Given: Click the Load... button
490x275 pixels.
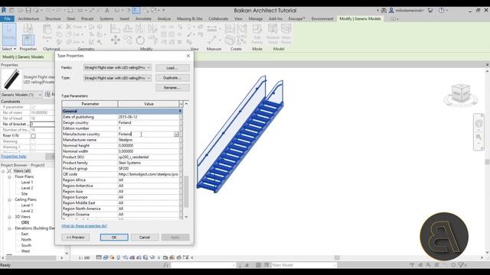Looking at the screenshot, I should click(x=172, y=68).
